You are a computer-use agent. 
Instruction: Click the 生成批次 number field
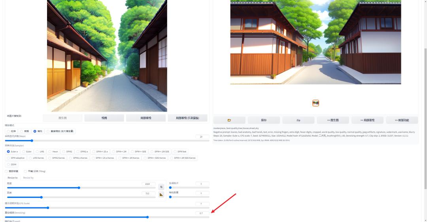202,184
